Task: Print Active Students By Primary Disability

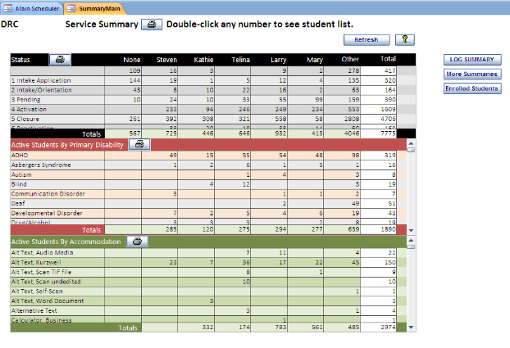Action: coord(139,144)
